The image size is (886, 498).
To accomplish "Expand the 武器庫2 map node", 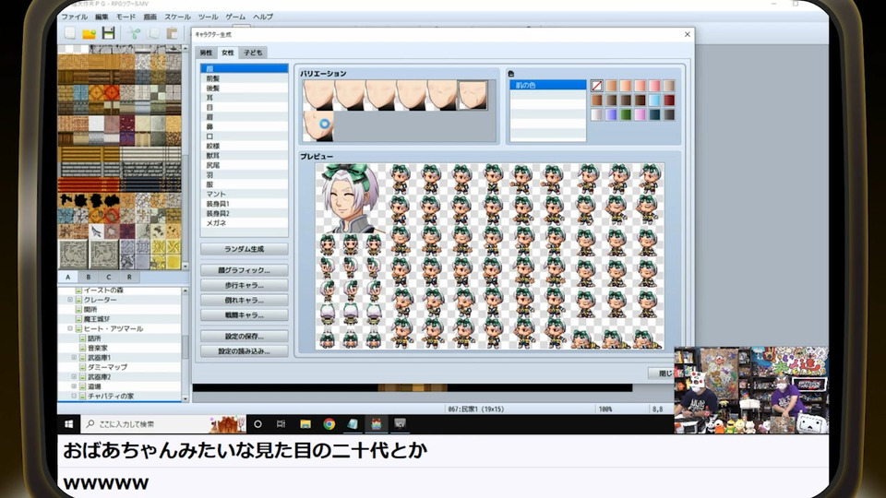I will (x=74, y=376).
